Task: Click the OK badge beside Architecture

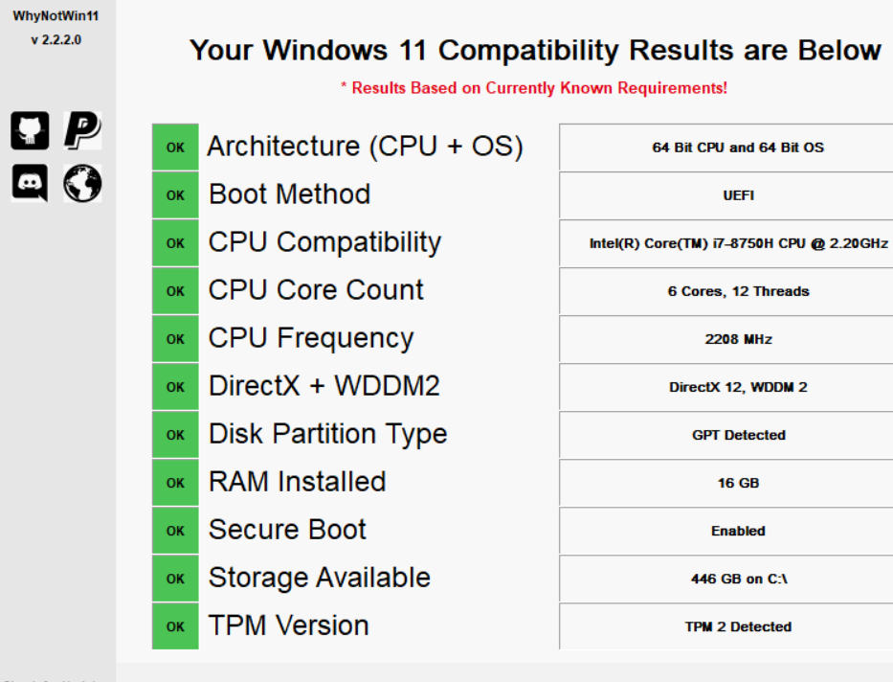Action: pos(175,148)
